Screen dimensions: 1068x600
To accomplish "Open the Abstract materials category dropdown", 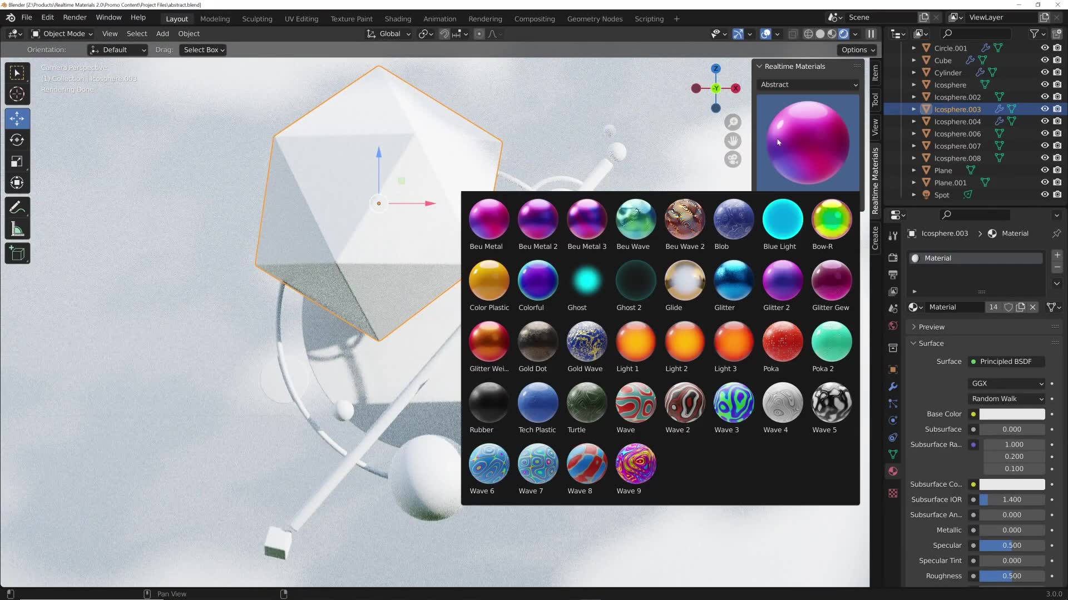I will click(x=808, y=84).
